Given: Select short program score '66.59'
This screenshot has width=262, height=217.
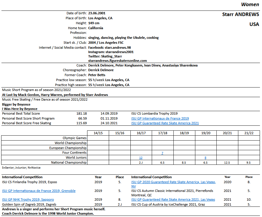Looking at the screenshot, I should coord(82,118).
